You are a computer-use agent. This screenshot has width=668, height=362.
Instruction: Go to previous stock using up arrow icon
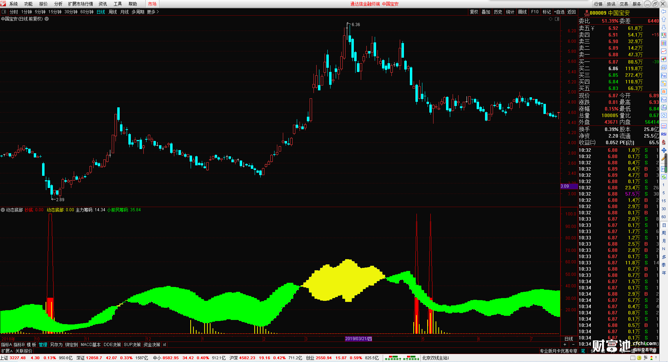663,19
